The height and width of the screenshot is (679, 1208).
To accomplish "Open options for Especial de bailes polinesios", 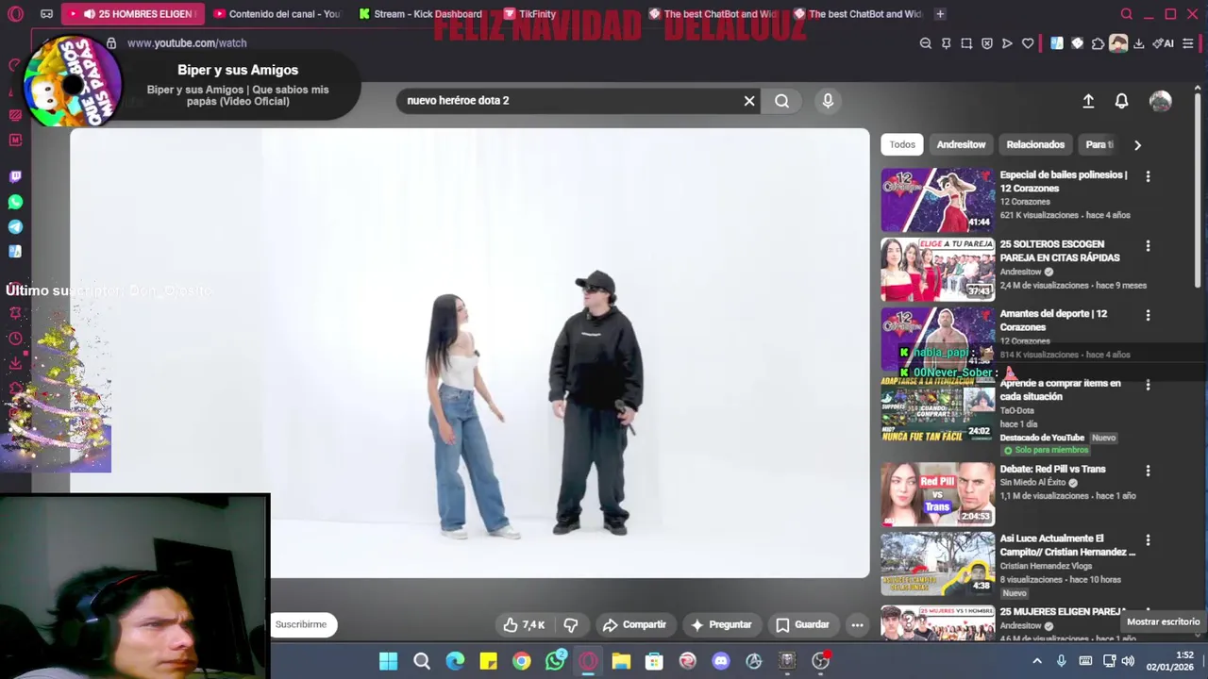I will click(x=1148, y=176).
